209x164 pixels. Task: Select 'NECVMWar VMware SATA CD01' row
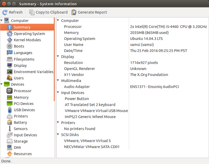(x=92, y=147)
